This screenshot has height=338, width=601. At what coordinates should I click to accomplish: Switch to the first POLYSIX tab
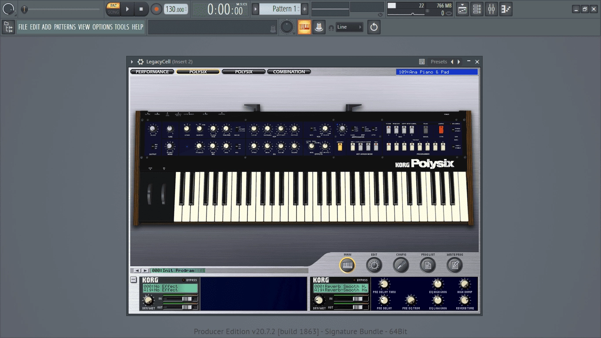198,72
